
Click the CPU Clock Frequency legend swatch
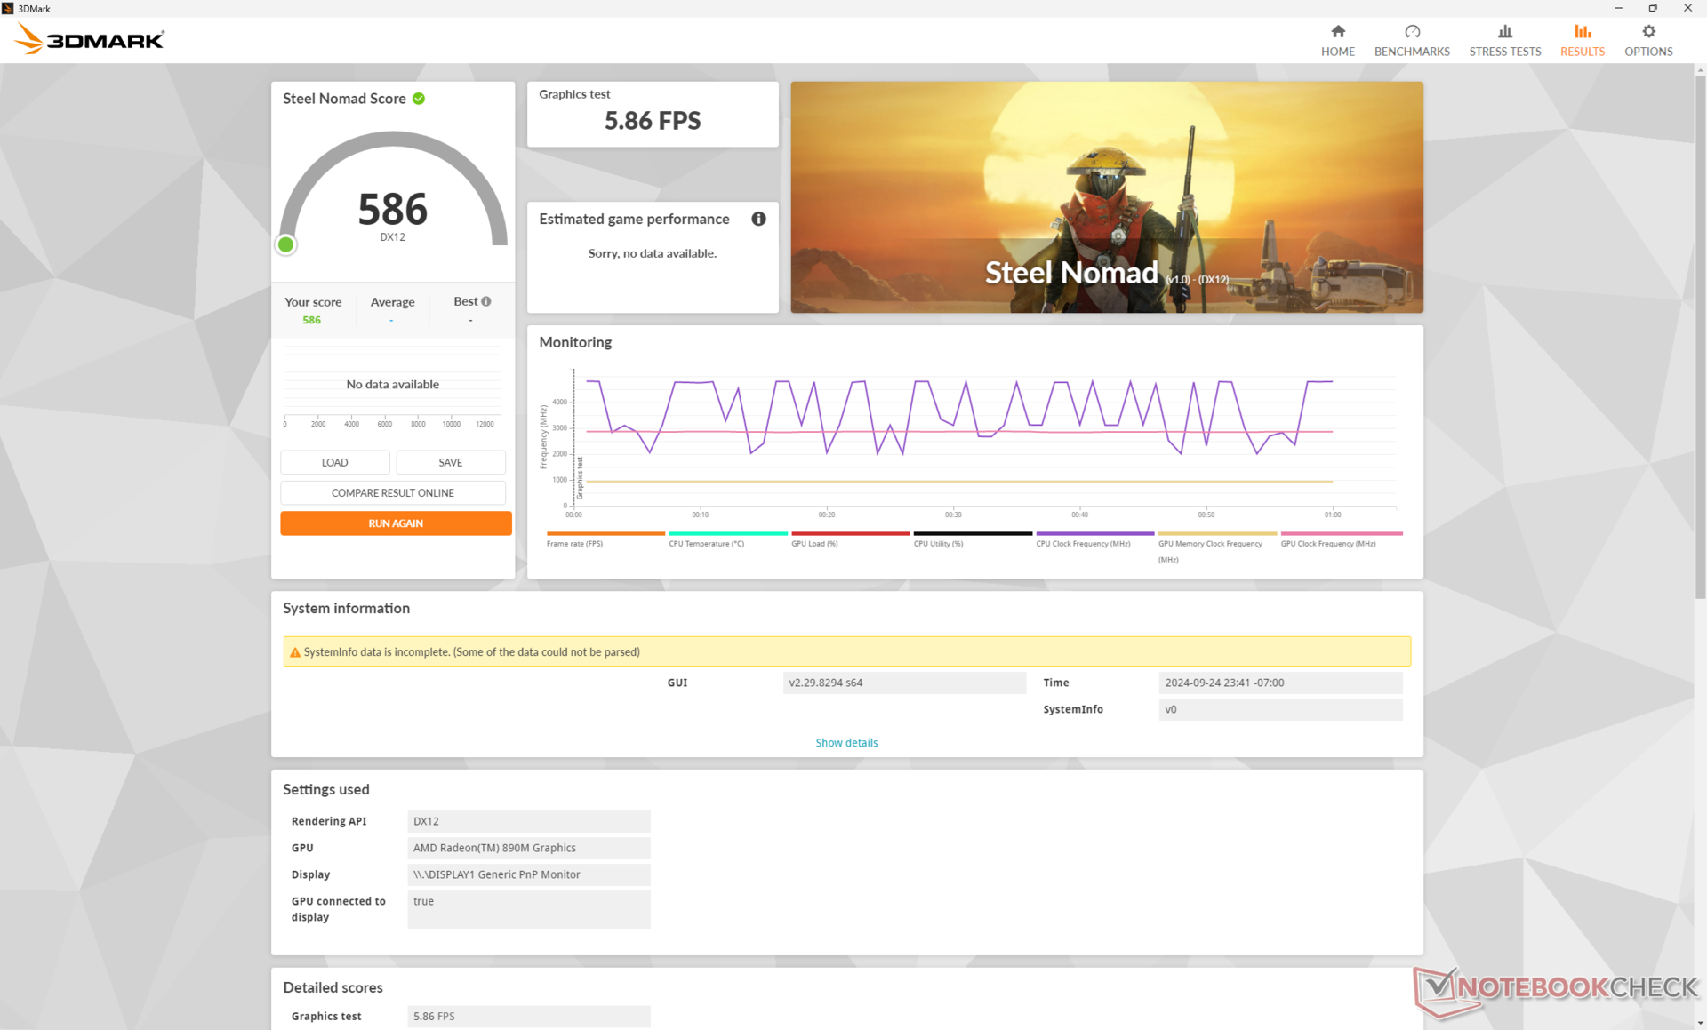[x=1094, y=533]
